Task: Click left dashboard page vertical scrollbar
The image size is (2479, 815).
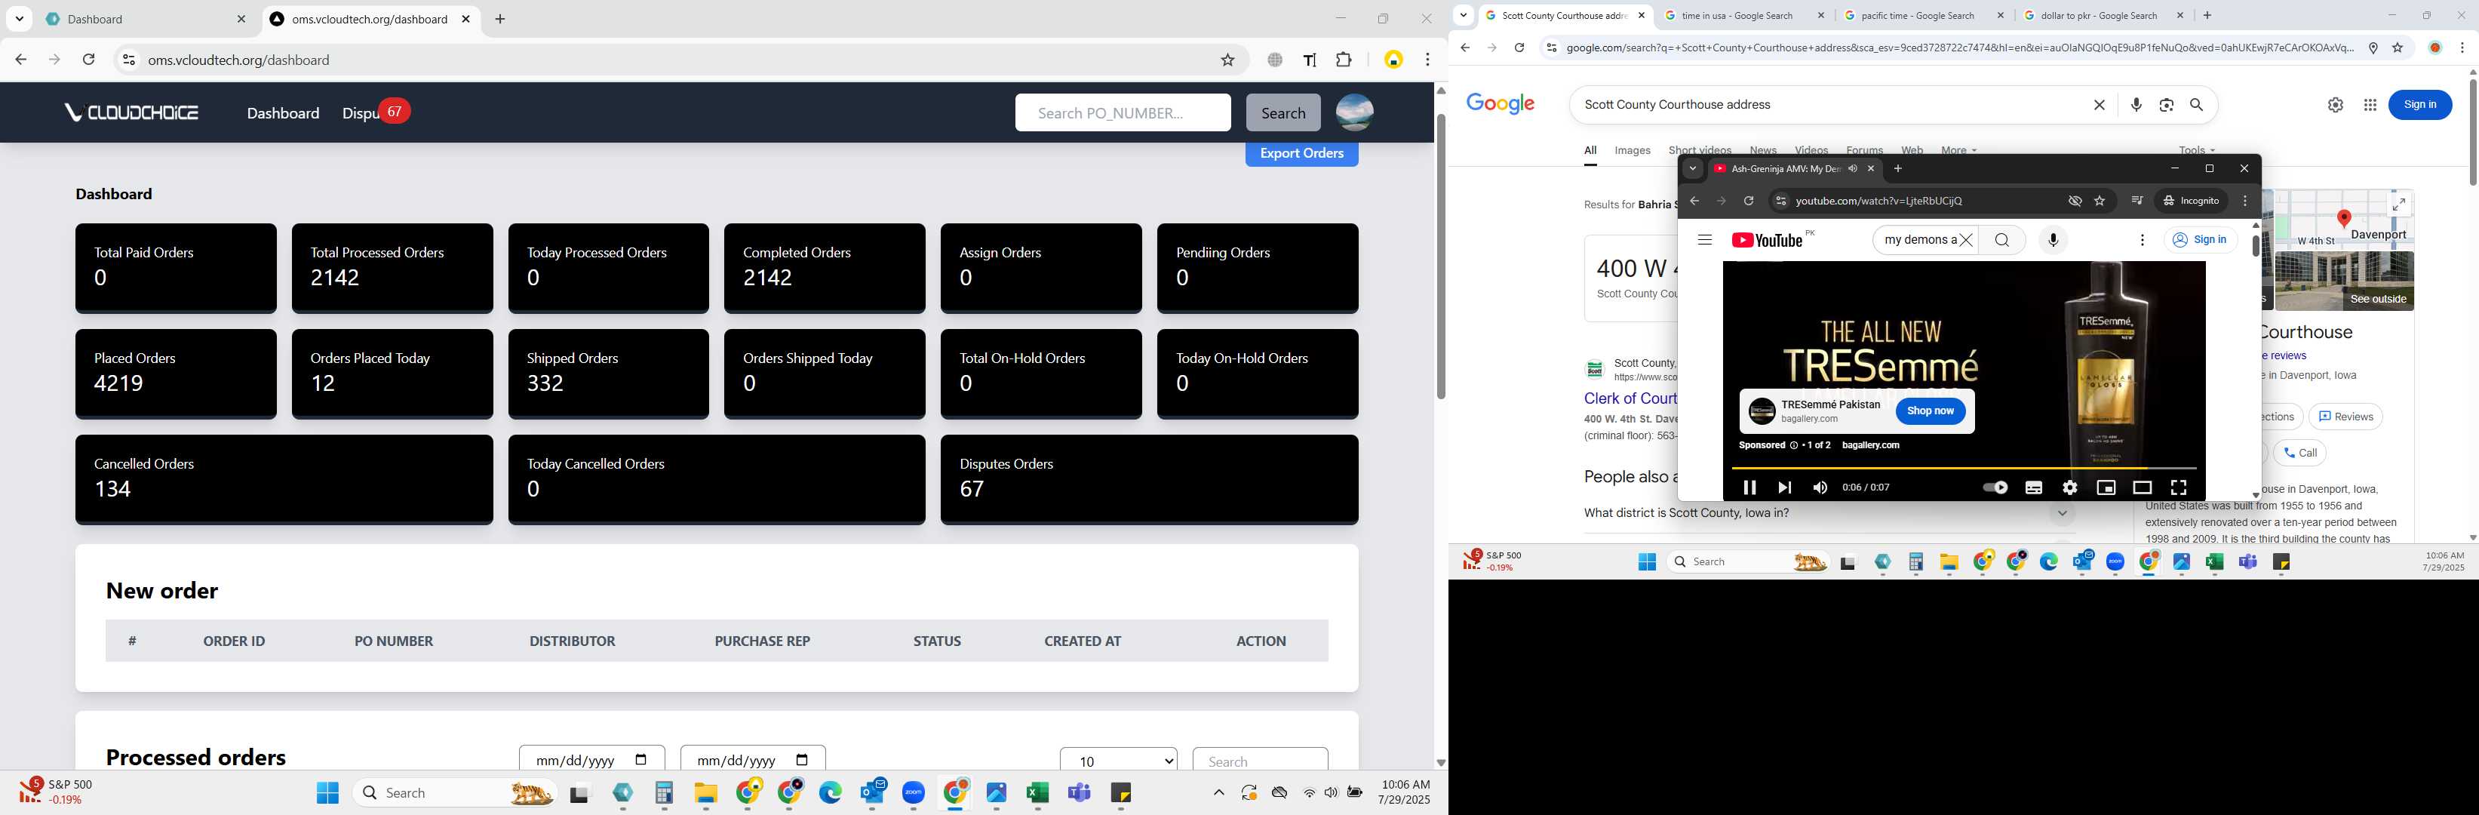Action: click(1441, 256)
